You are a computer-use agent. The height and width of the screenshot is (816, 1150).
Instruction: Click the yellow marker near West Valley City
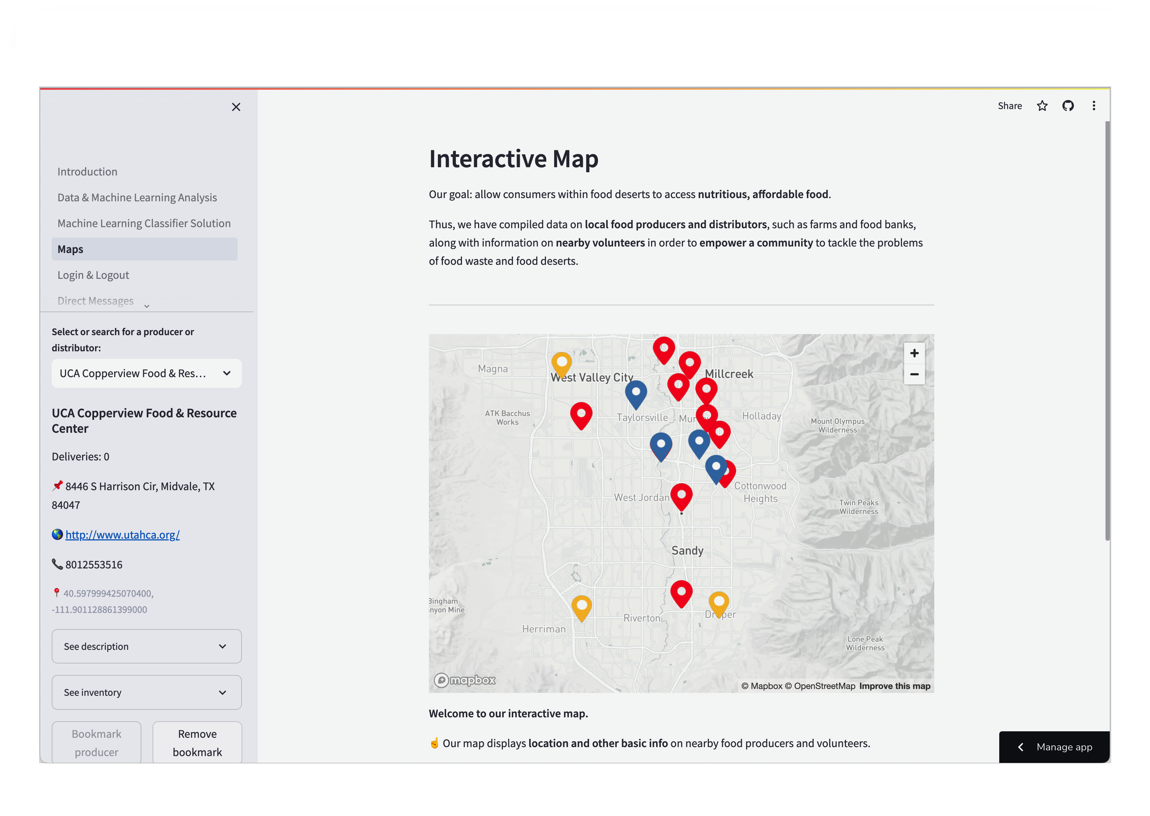pyautogui.click(x=561, y=363)
